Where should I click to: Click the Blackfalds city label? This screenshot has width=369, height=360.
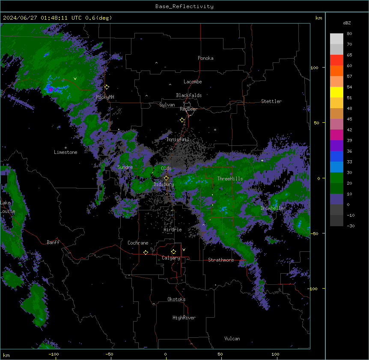tap(189, 95)
